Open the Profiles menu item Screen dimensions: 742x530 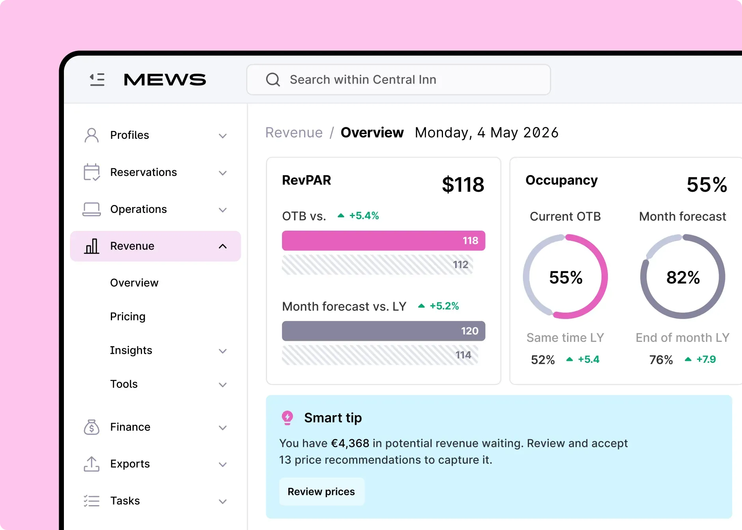pyautogui.click(x=155, y=135)
